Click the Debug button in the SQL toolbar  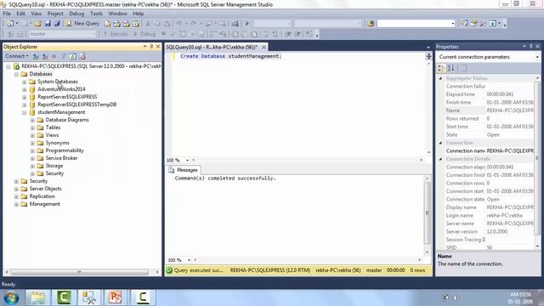click(144, 34)
